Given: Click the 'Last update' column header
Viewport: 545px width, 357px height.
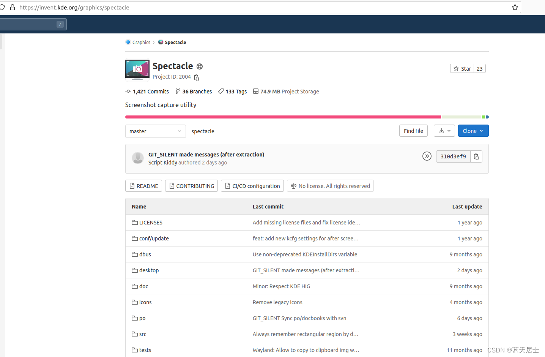Looking at the screenshot, I should (467, 207).
